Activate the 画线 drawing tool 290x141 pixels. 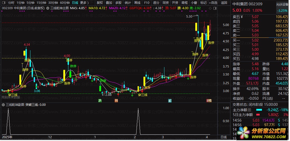coord(137,3)
